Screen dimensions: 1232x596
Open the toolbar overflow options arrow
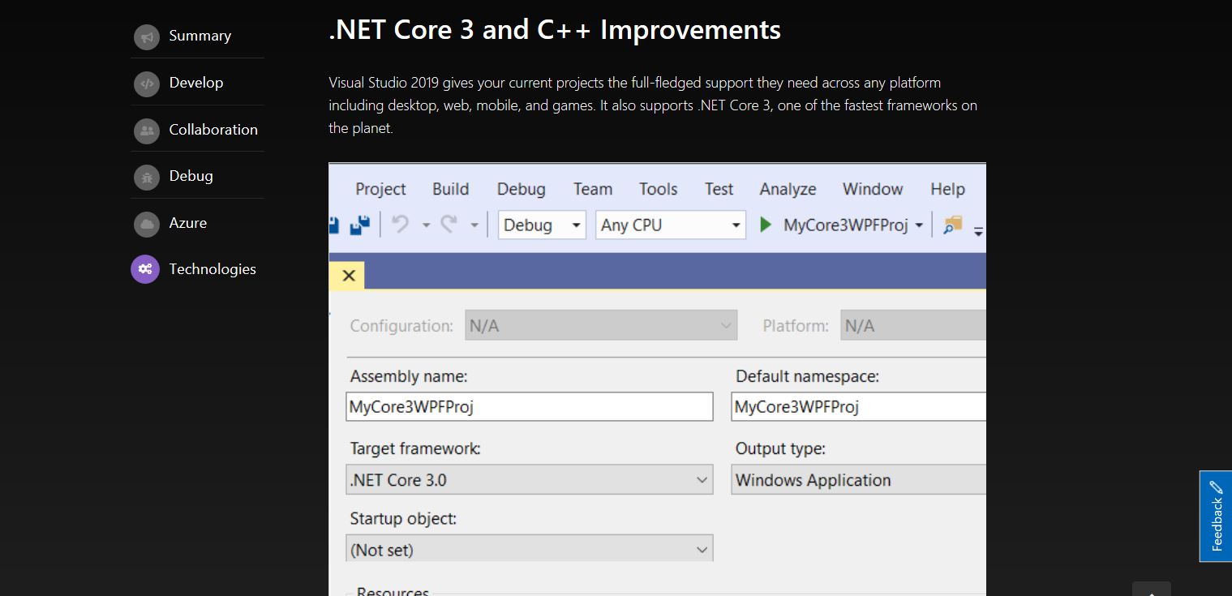click(x=978, y=231)
